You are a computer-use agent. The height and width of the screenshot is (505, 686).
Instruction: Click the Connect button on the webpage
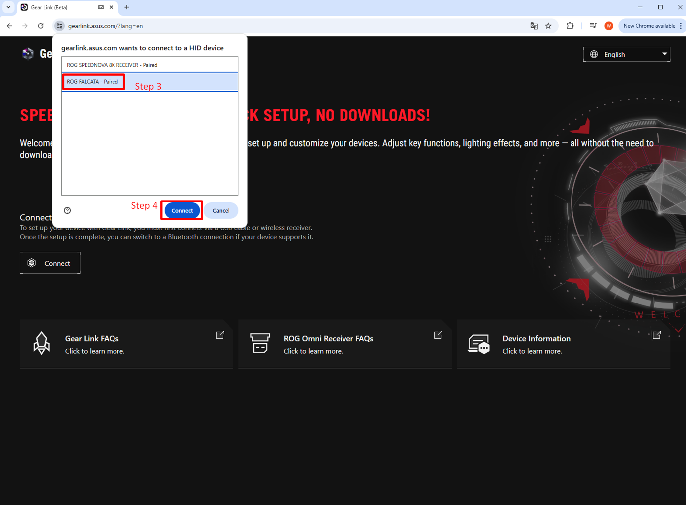coord(50,263)
